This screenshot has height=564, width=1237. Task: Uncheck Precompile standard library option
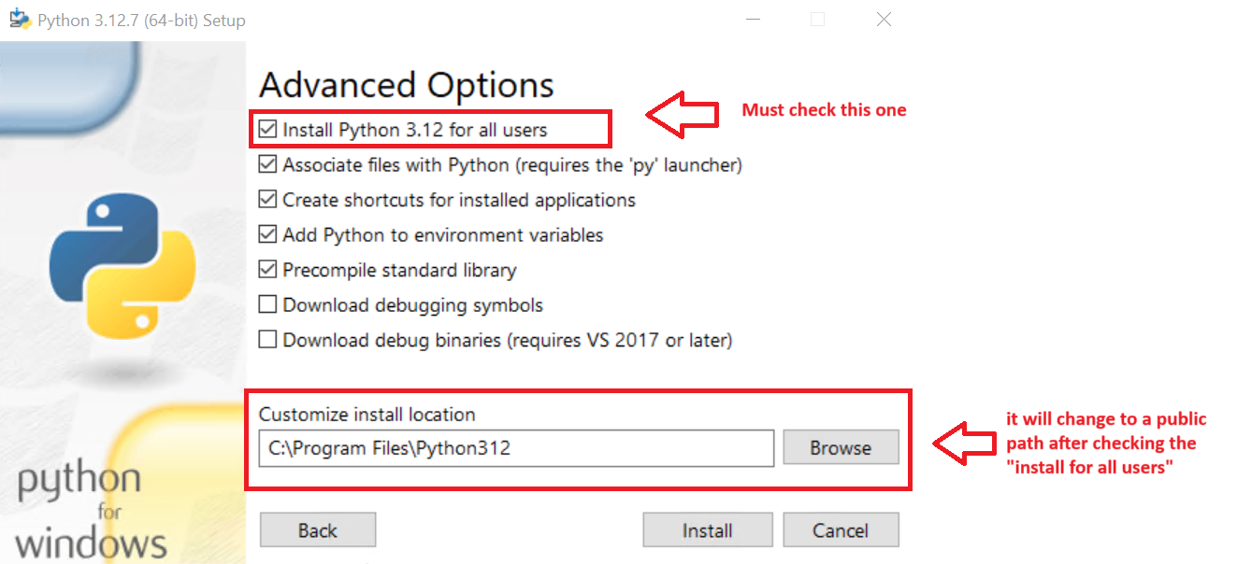267,270
